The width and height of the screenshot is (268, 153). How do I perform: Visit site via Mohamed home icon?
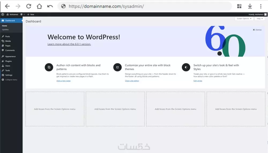click(x=8, y=14)
